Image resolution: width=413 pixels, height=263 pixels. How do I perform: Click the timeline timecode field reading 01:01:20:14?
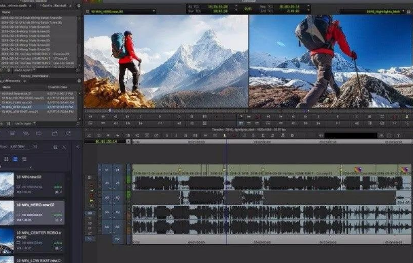(x=106, y=141)
